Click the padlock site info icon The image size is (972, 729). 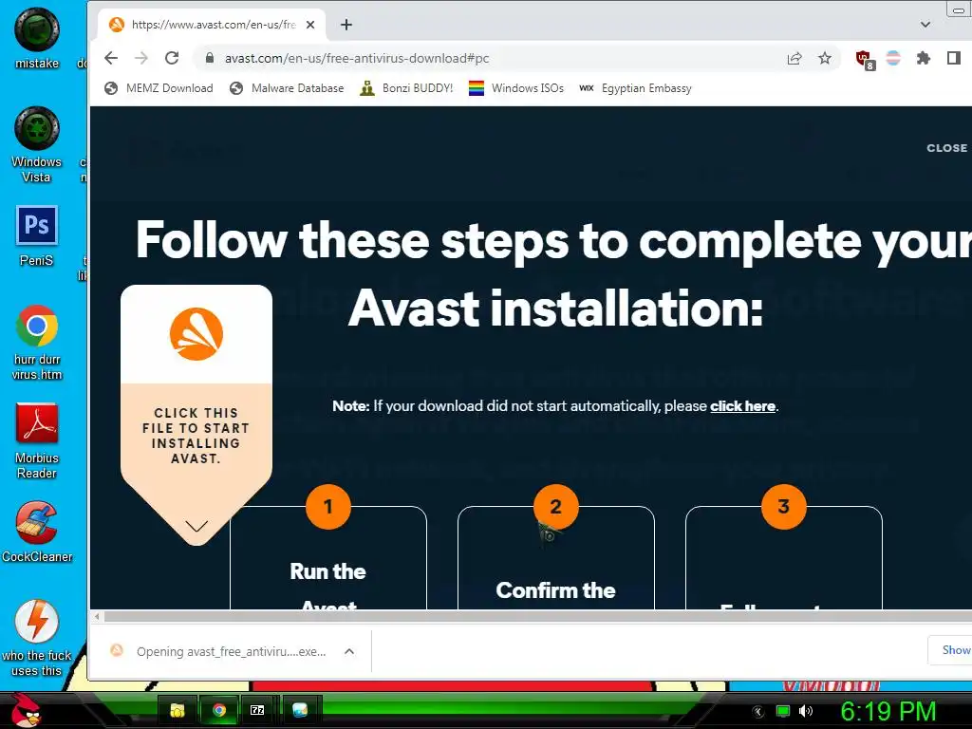(210, 58)
